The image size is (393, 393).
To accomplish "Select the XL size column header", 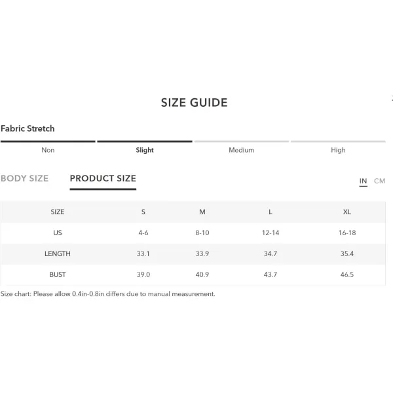I will pos(347,212).
